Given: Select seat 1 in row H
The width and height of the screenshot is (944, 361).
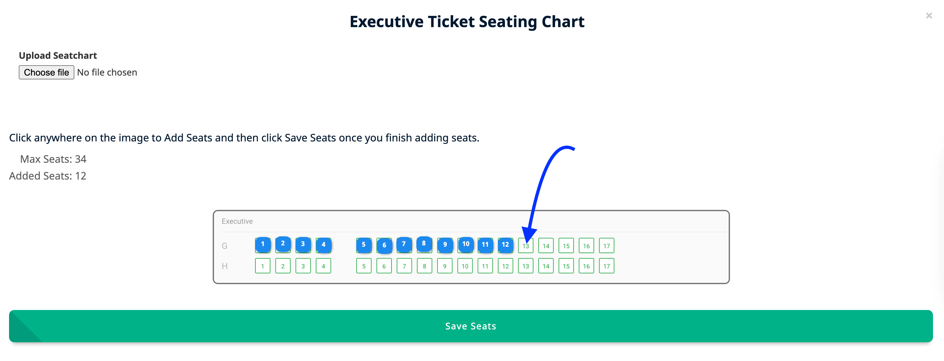Looking at the screenshot, I should point(263,266).
